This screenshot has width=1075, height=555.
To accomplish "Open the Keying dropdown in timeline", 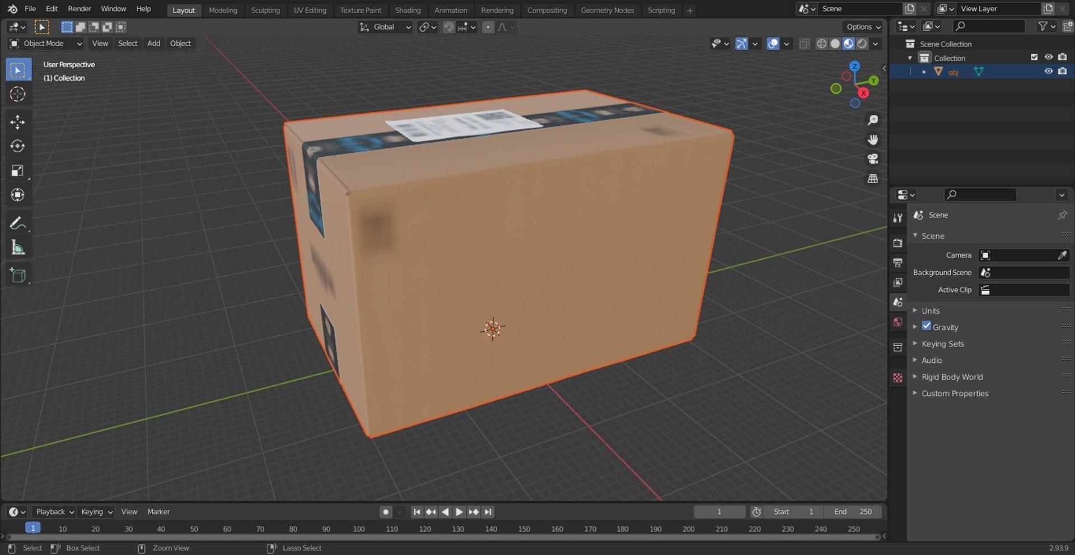I will click(96, 512).
